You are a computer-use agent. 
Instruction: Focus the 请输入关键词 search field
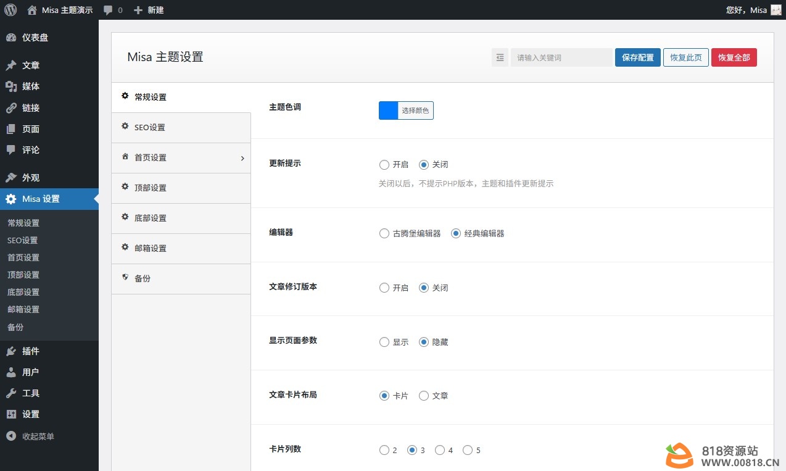(x=561, y=57)
